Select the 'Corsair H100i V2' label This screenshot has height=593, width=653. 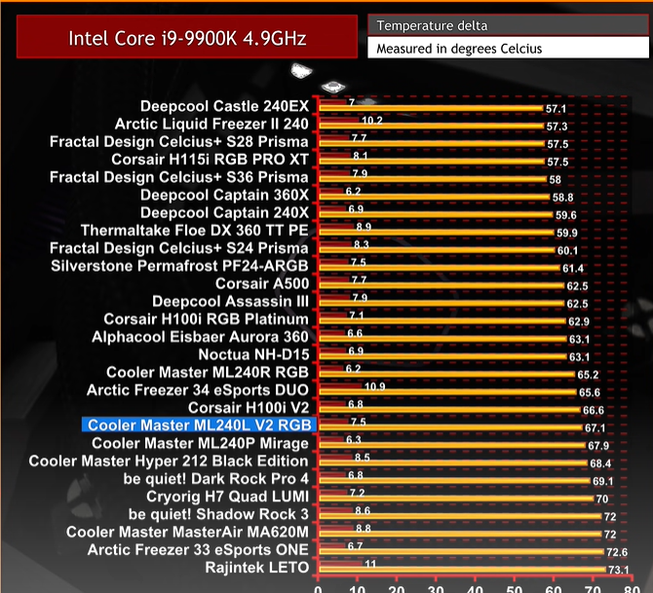coord(249,408)
